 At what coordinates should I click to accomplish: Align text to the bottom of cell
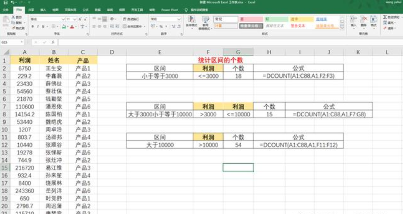(x=105, y=19)
